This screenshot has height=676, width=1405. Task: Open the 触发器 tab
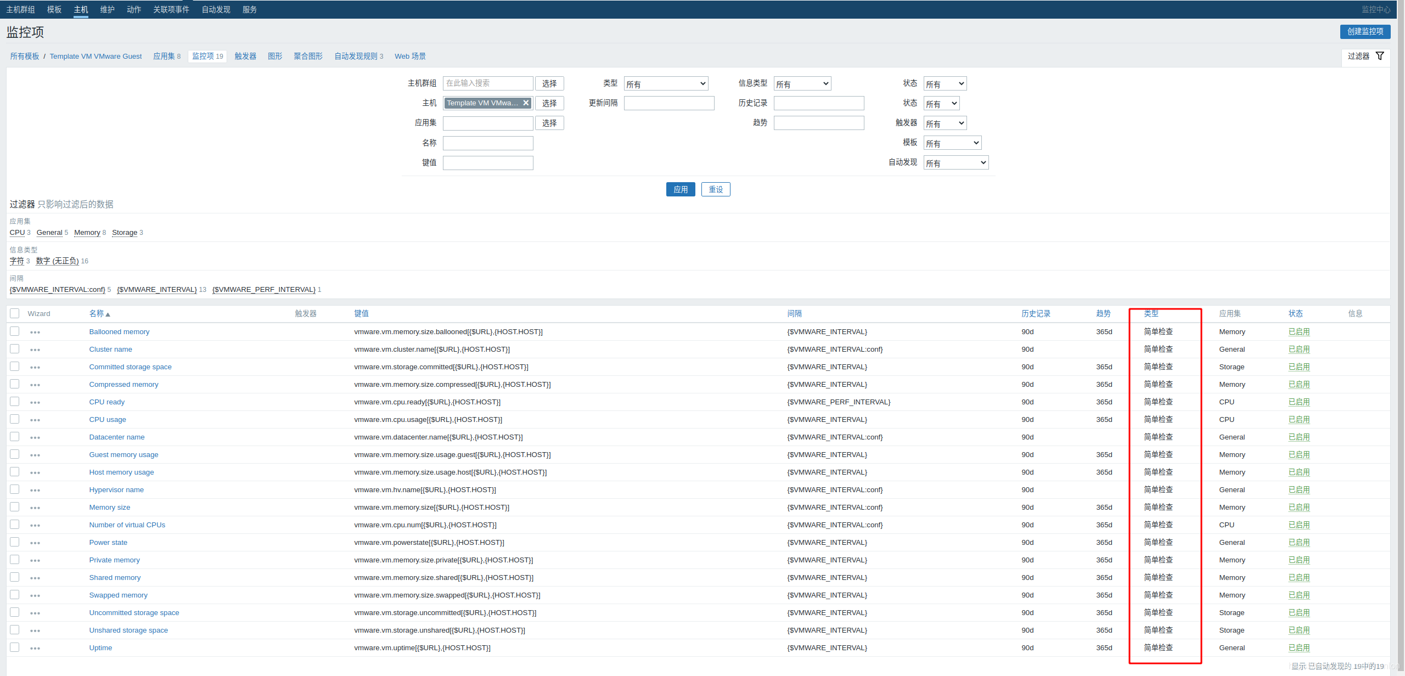point(245,56)
